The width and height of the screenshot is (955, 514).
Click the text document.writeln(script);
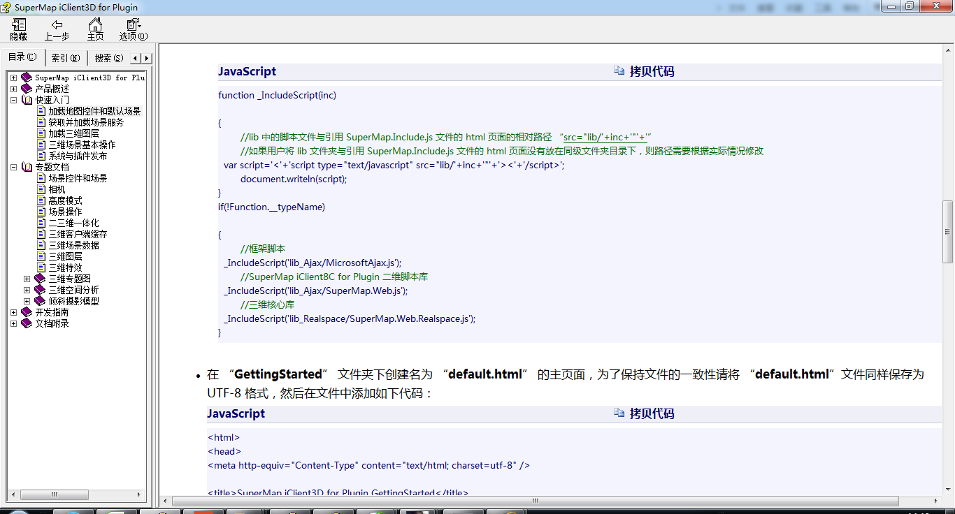[x=294, y=179]
